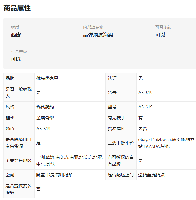The height and width of the screenshot is (200, 196).
Task: Click the 主要销售地区 regions list
Action: [69, 161]
